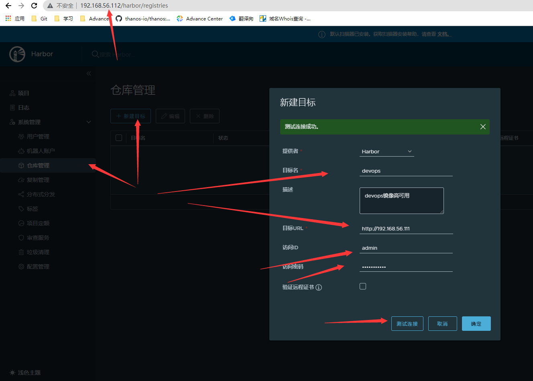The width and height of the screenshot is (533, 381).
Task: Focus the 描述 textarea
Action: [x=402, y=201]
